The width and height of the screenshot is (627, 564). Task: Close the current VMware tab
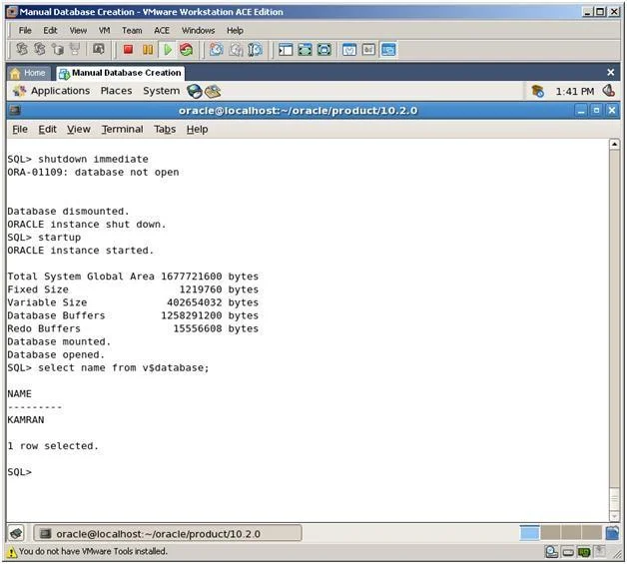coord(610,72)
